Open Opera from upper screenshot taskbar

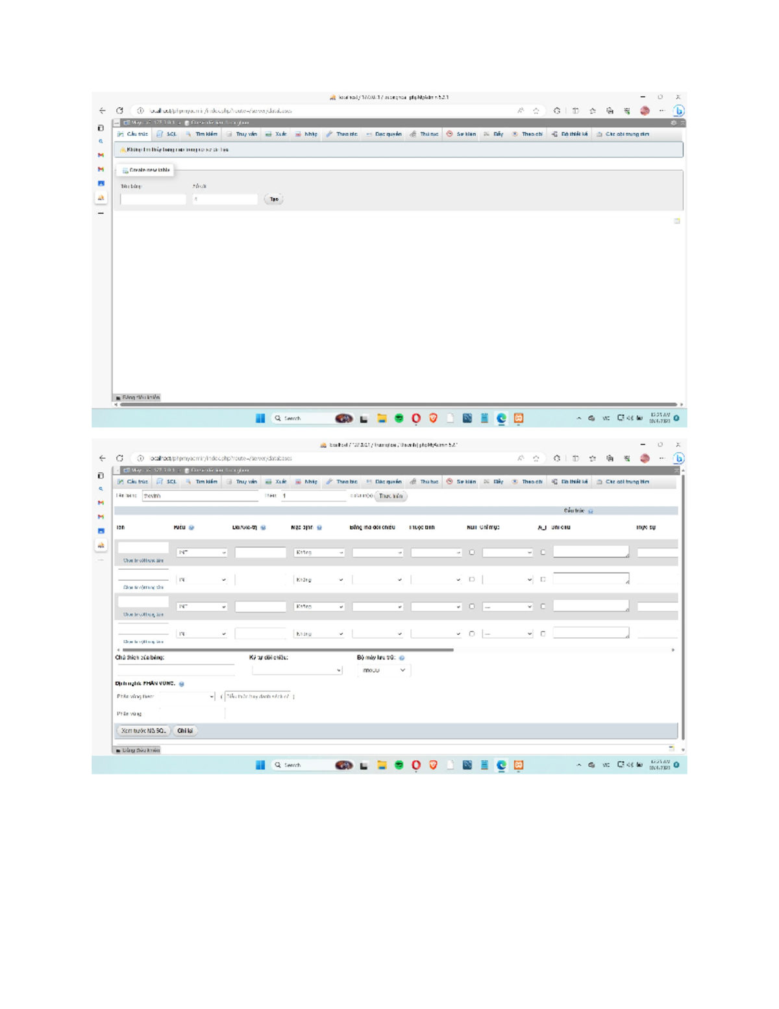[x=416, y=418]
